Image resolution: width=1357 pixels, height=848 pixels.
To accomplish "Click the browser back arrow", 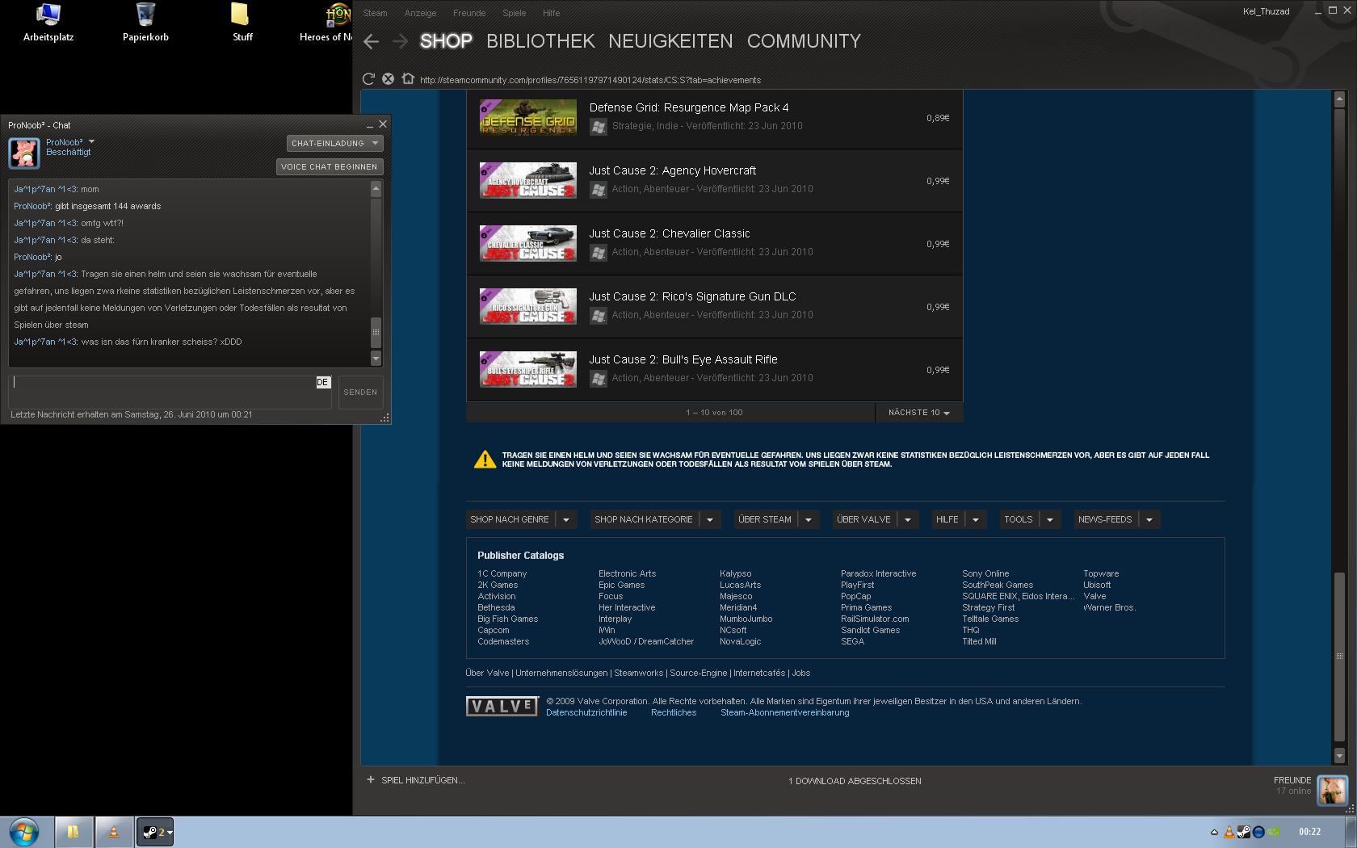I will coord(372,42).
